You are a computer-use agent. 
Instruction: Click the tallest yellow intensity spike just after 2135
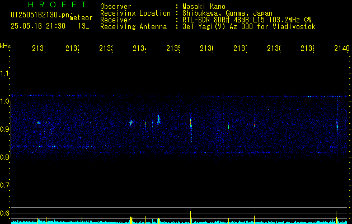coord(191,217)
